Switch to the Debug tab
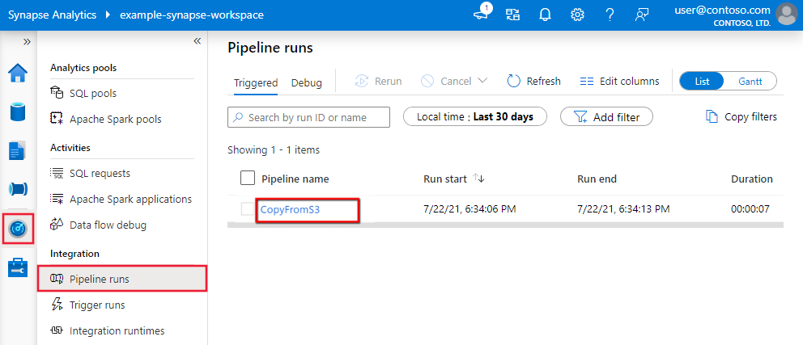The width and height of the screenshot is (803, 345). pos(306,82)
